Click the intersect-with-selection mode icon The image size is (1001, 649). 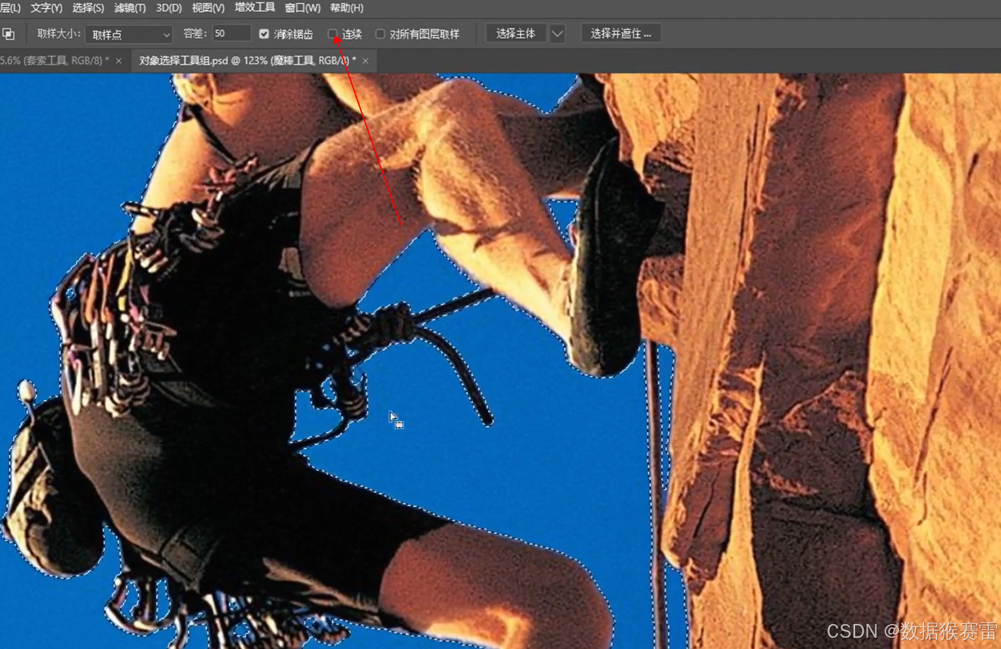[x=9, y=34]
